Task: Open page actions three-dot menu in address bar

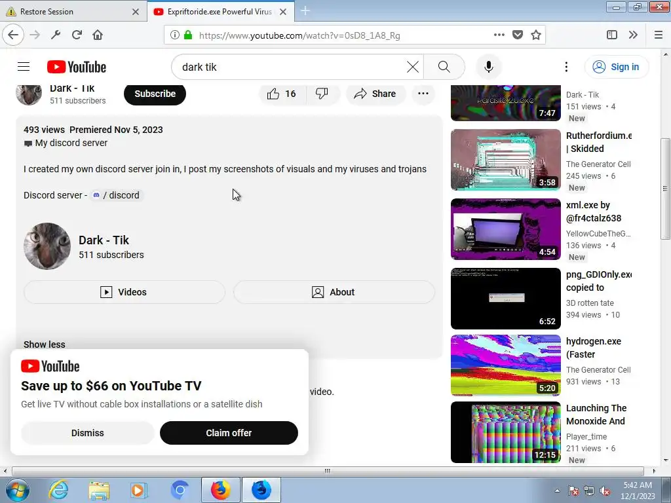Action: (x=499, y=35)
